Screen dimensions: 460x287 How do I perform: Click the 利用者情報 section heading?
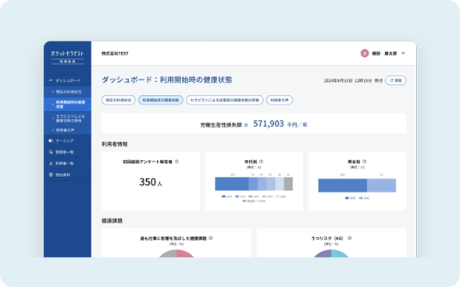point(115,144)
